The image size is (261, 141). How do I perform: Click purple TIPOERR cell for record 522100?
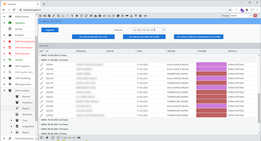[211, 69]
